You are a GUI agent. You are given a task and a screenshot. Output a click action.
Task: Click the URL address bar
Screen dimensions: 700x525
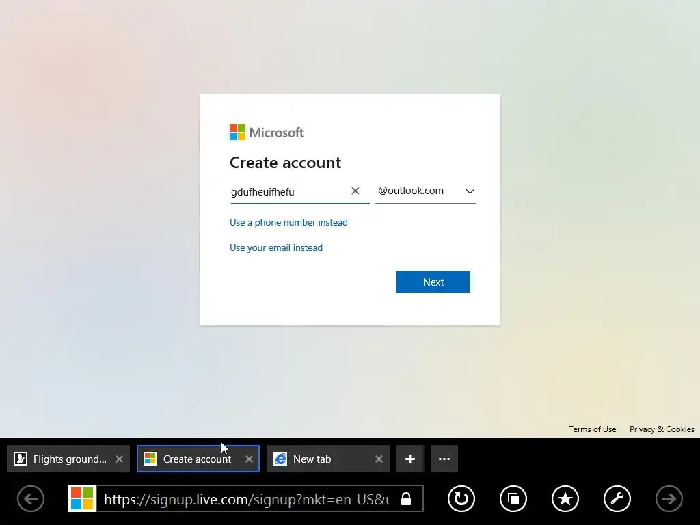tap(246, 498)
